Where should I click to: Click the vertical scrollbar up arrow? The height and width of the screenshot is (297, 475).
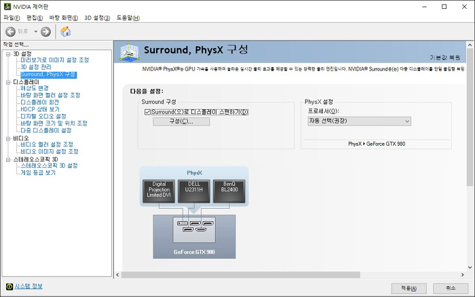[470, 45]
